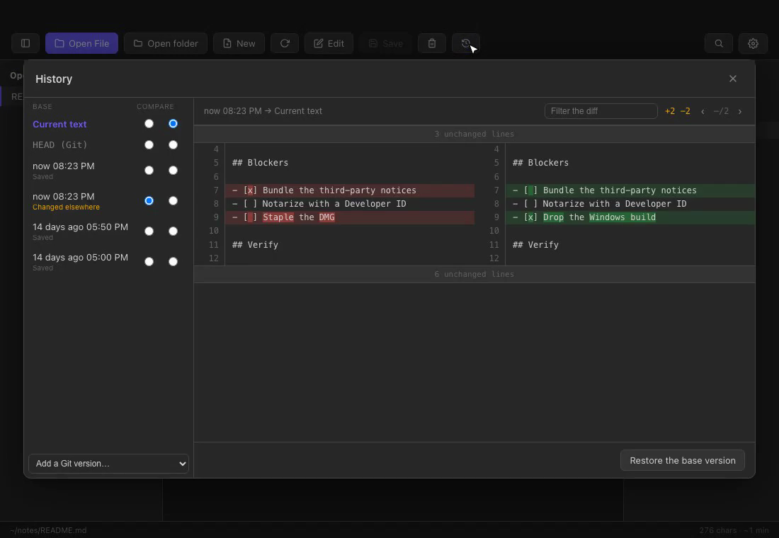Screen dimensions: 779x538
Task: Click the Save button
Action: [385, 43]
